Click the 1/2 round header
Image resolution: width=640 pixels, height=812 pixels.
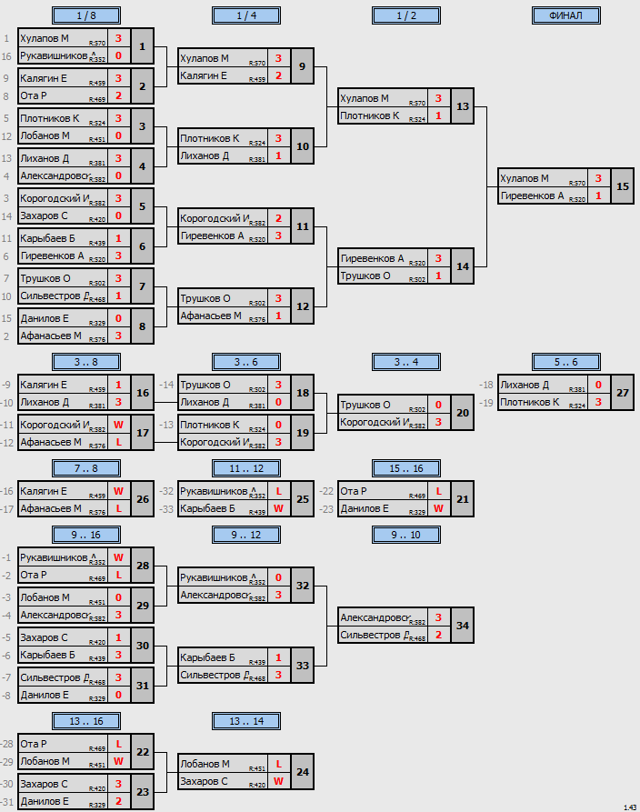coord(406,15)
